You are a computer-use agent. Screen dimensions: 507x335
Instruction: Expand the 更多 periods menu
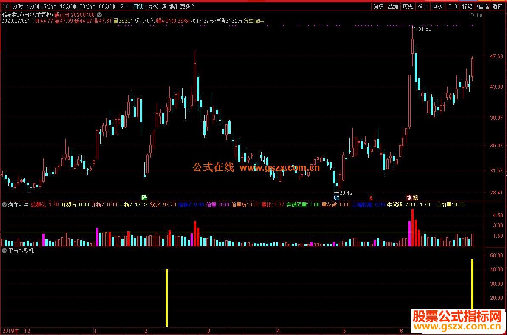click(188, 6)
